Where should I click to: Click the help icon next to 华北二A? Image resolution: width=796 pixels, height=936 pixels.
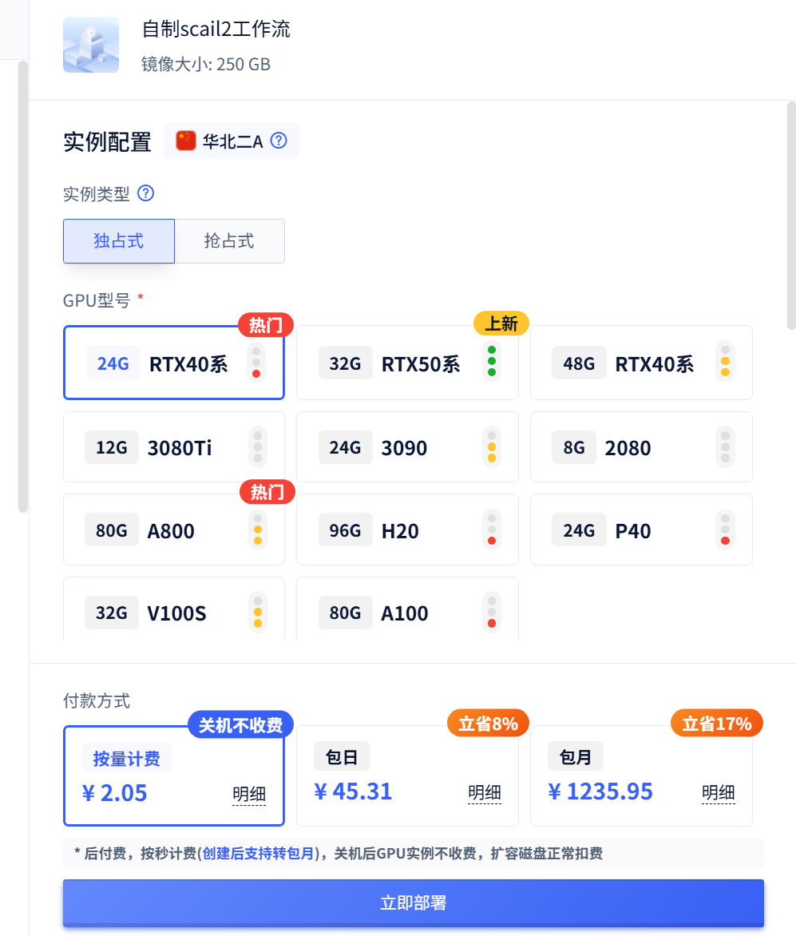(279, 141)
